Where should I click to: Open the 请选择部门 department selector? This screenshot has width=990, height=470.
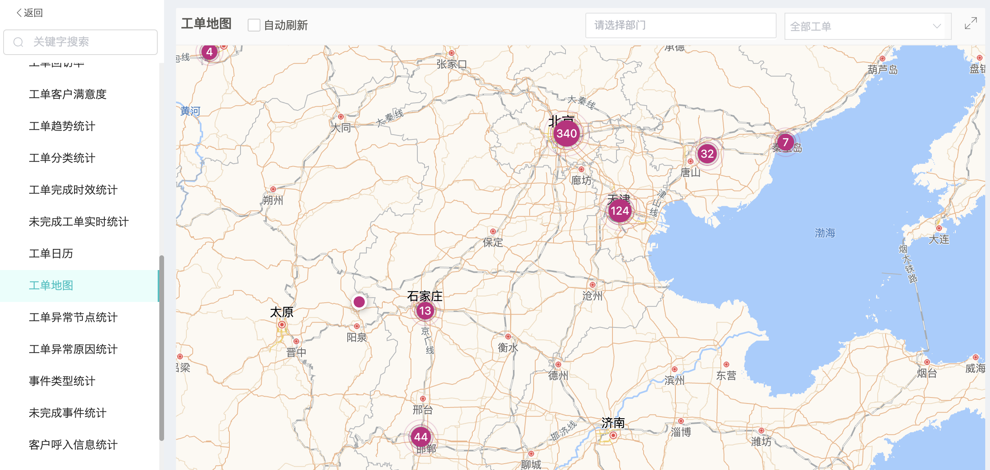point(681,25)
